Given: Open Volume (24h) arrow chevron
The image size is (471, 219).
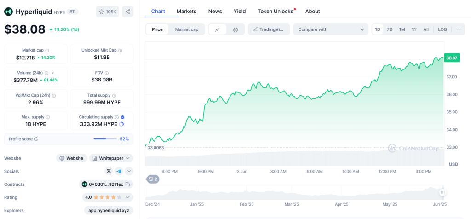Looking at the screenshot, I should click(x=52, y=73).
